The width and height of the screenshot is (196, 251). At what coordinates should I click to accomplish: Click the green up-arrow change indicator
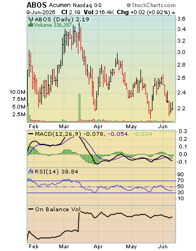click(173, 13)
